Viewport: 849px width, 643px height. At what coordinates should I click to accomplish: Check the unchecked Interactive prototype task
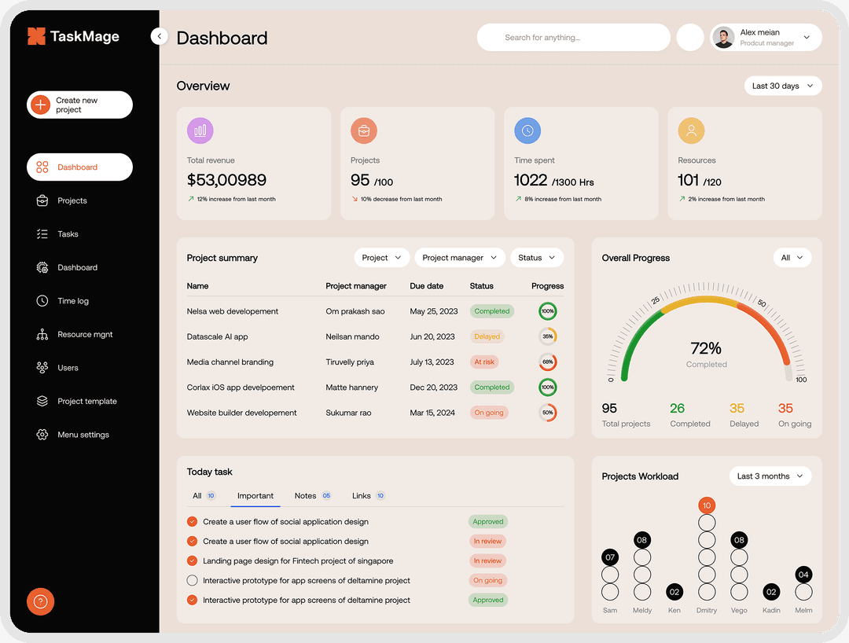(192, 580)
